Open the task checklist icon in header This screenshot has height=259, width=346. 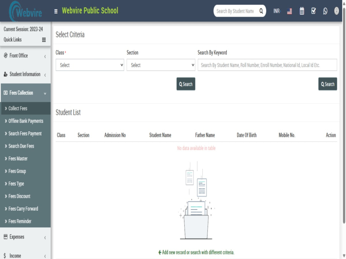point(313,11)
